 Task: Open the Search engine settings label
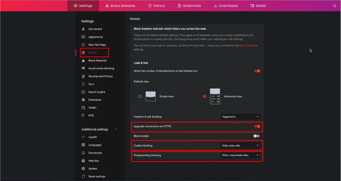coord(97,92)
